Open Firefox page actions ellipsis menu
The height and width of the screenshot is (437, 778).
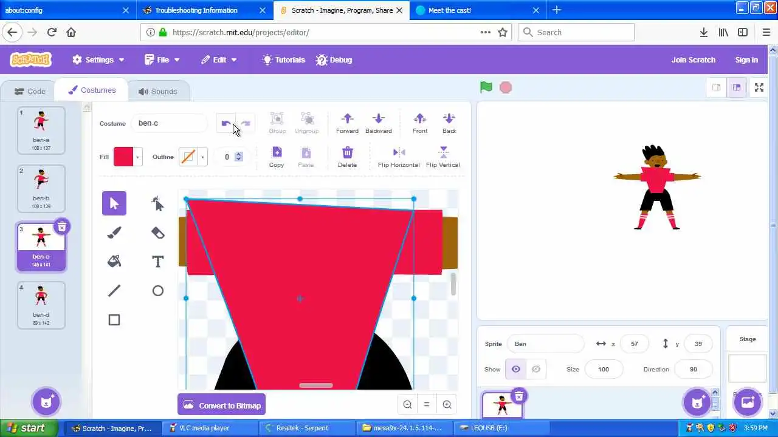pos(485,32)
